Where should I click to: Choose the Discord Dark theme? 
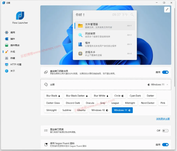73,103
